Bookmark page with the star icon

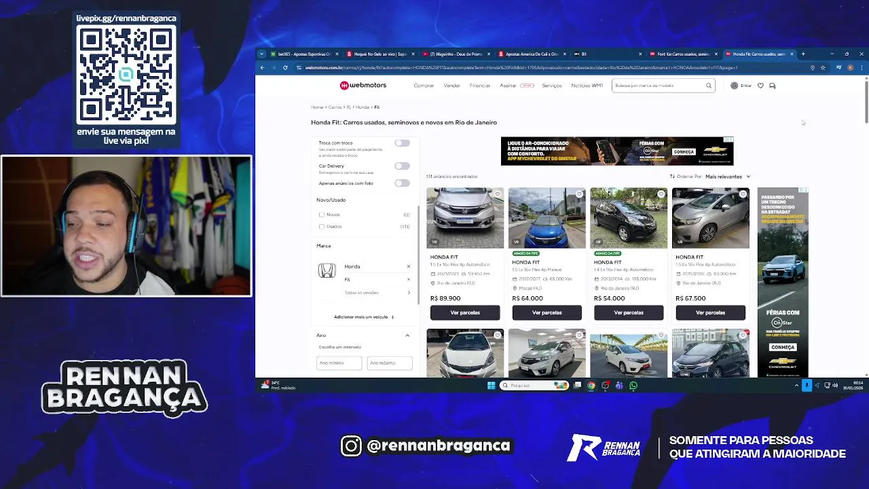coord(823,67)
